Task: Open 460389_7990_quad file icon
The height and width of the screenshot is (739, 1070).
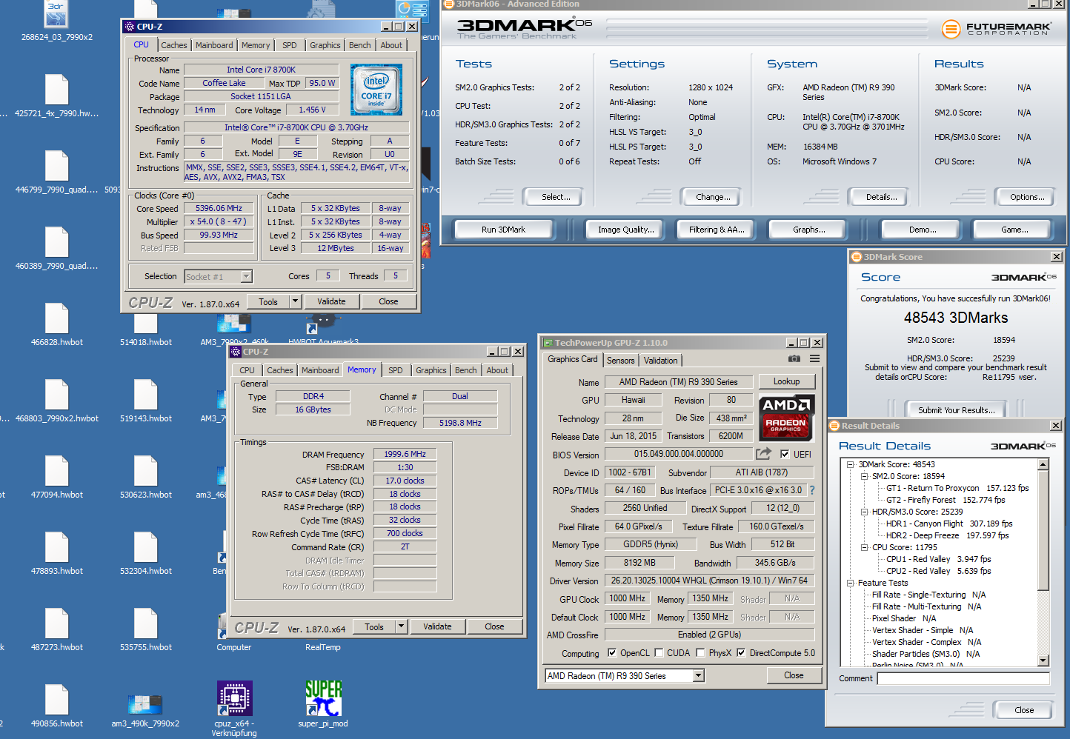Action: (x=57, y=242)
